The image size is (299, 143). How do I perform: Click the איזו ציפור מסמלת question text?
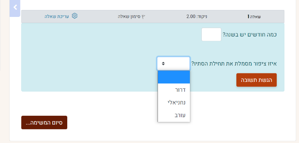(x=234, y=63)
